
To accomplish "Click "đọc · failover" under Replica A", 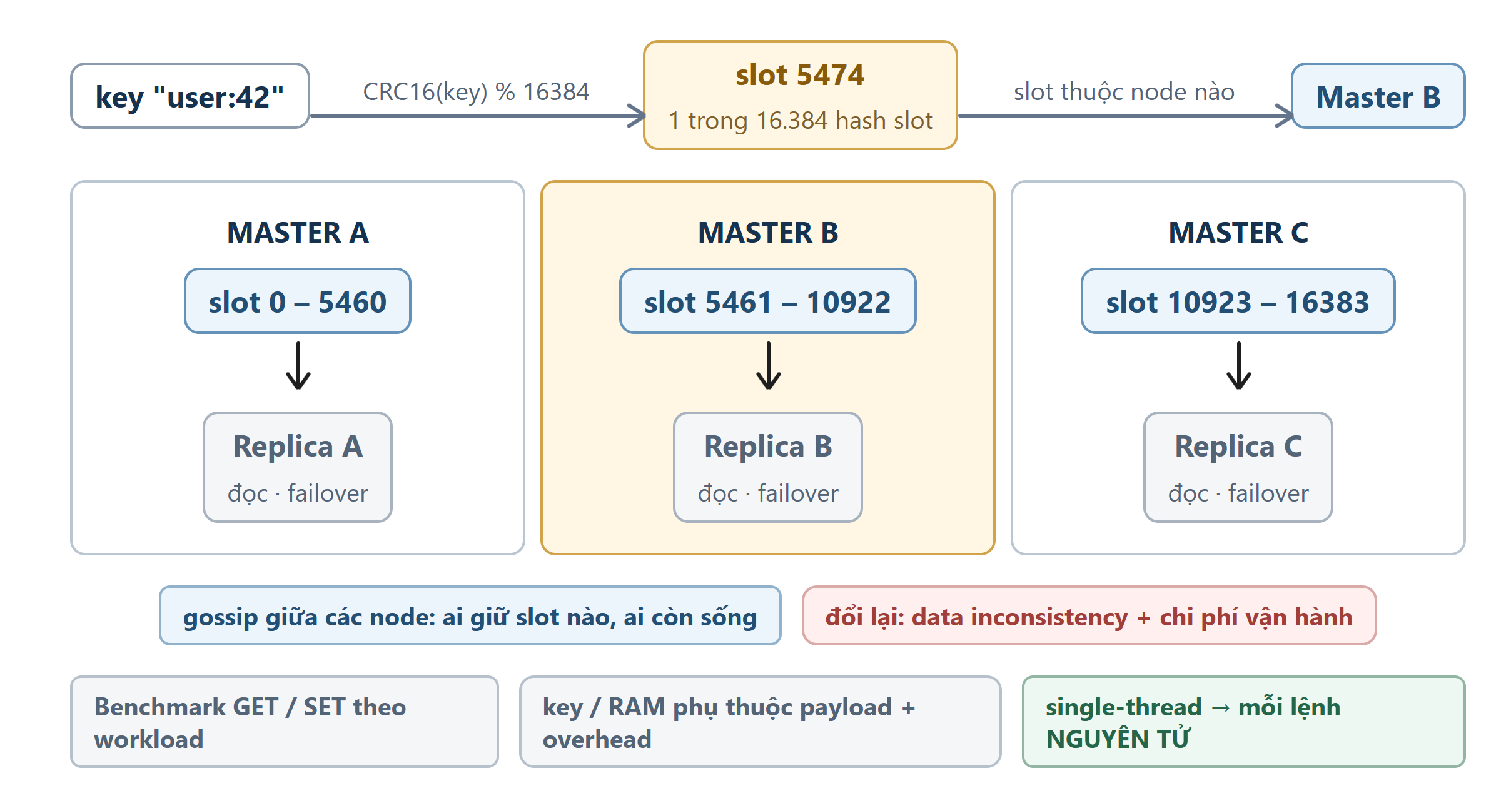I will pyautogui.click(x=298, y=493).
